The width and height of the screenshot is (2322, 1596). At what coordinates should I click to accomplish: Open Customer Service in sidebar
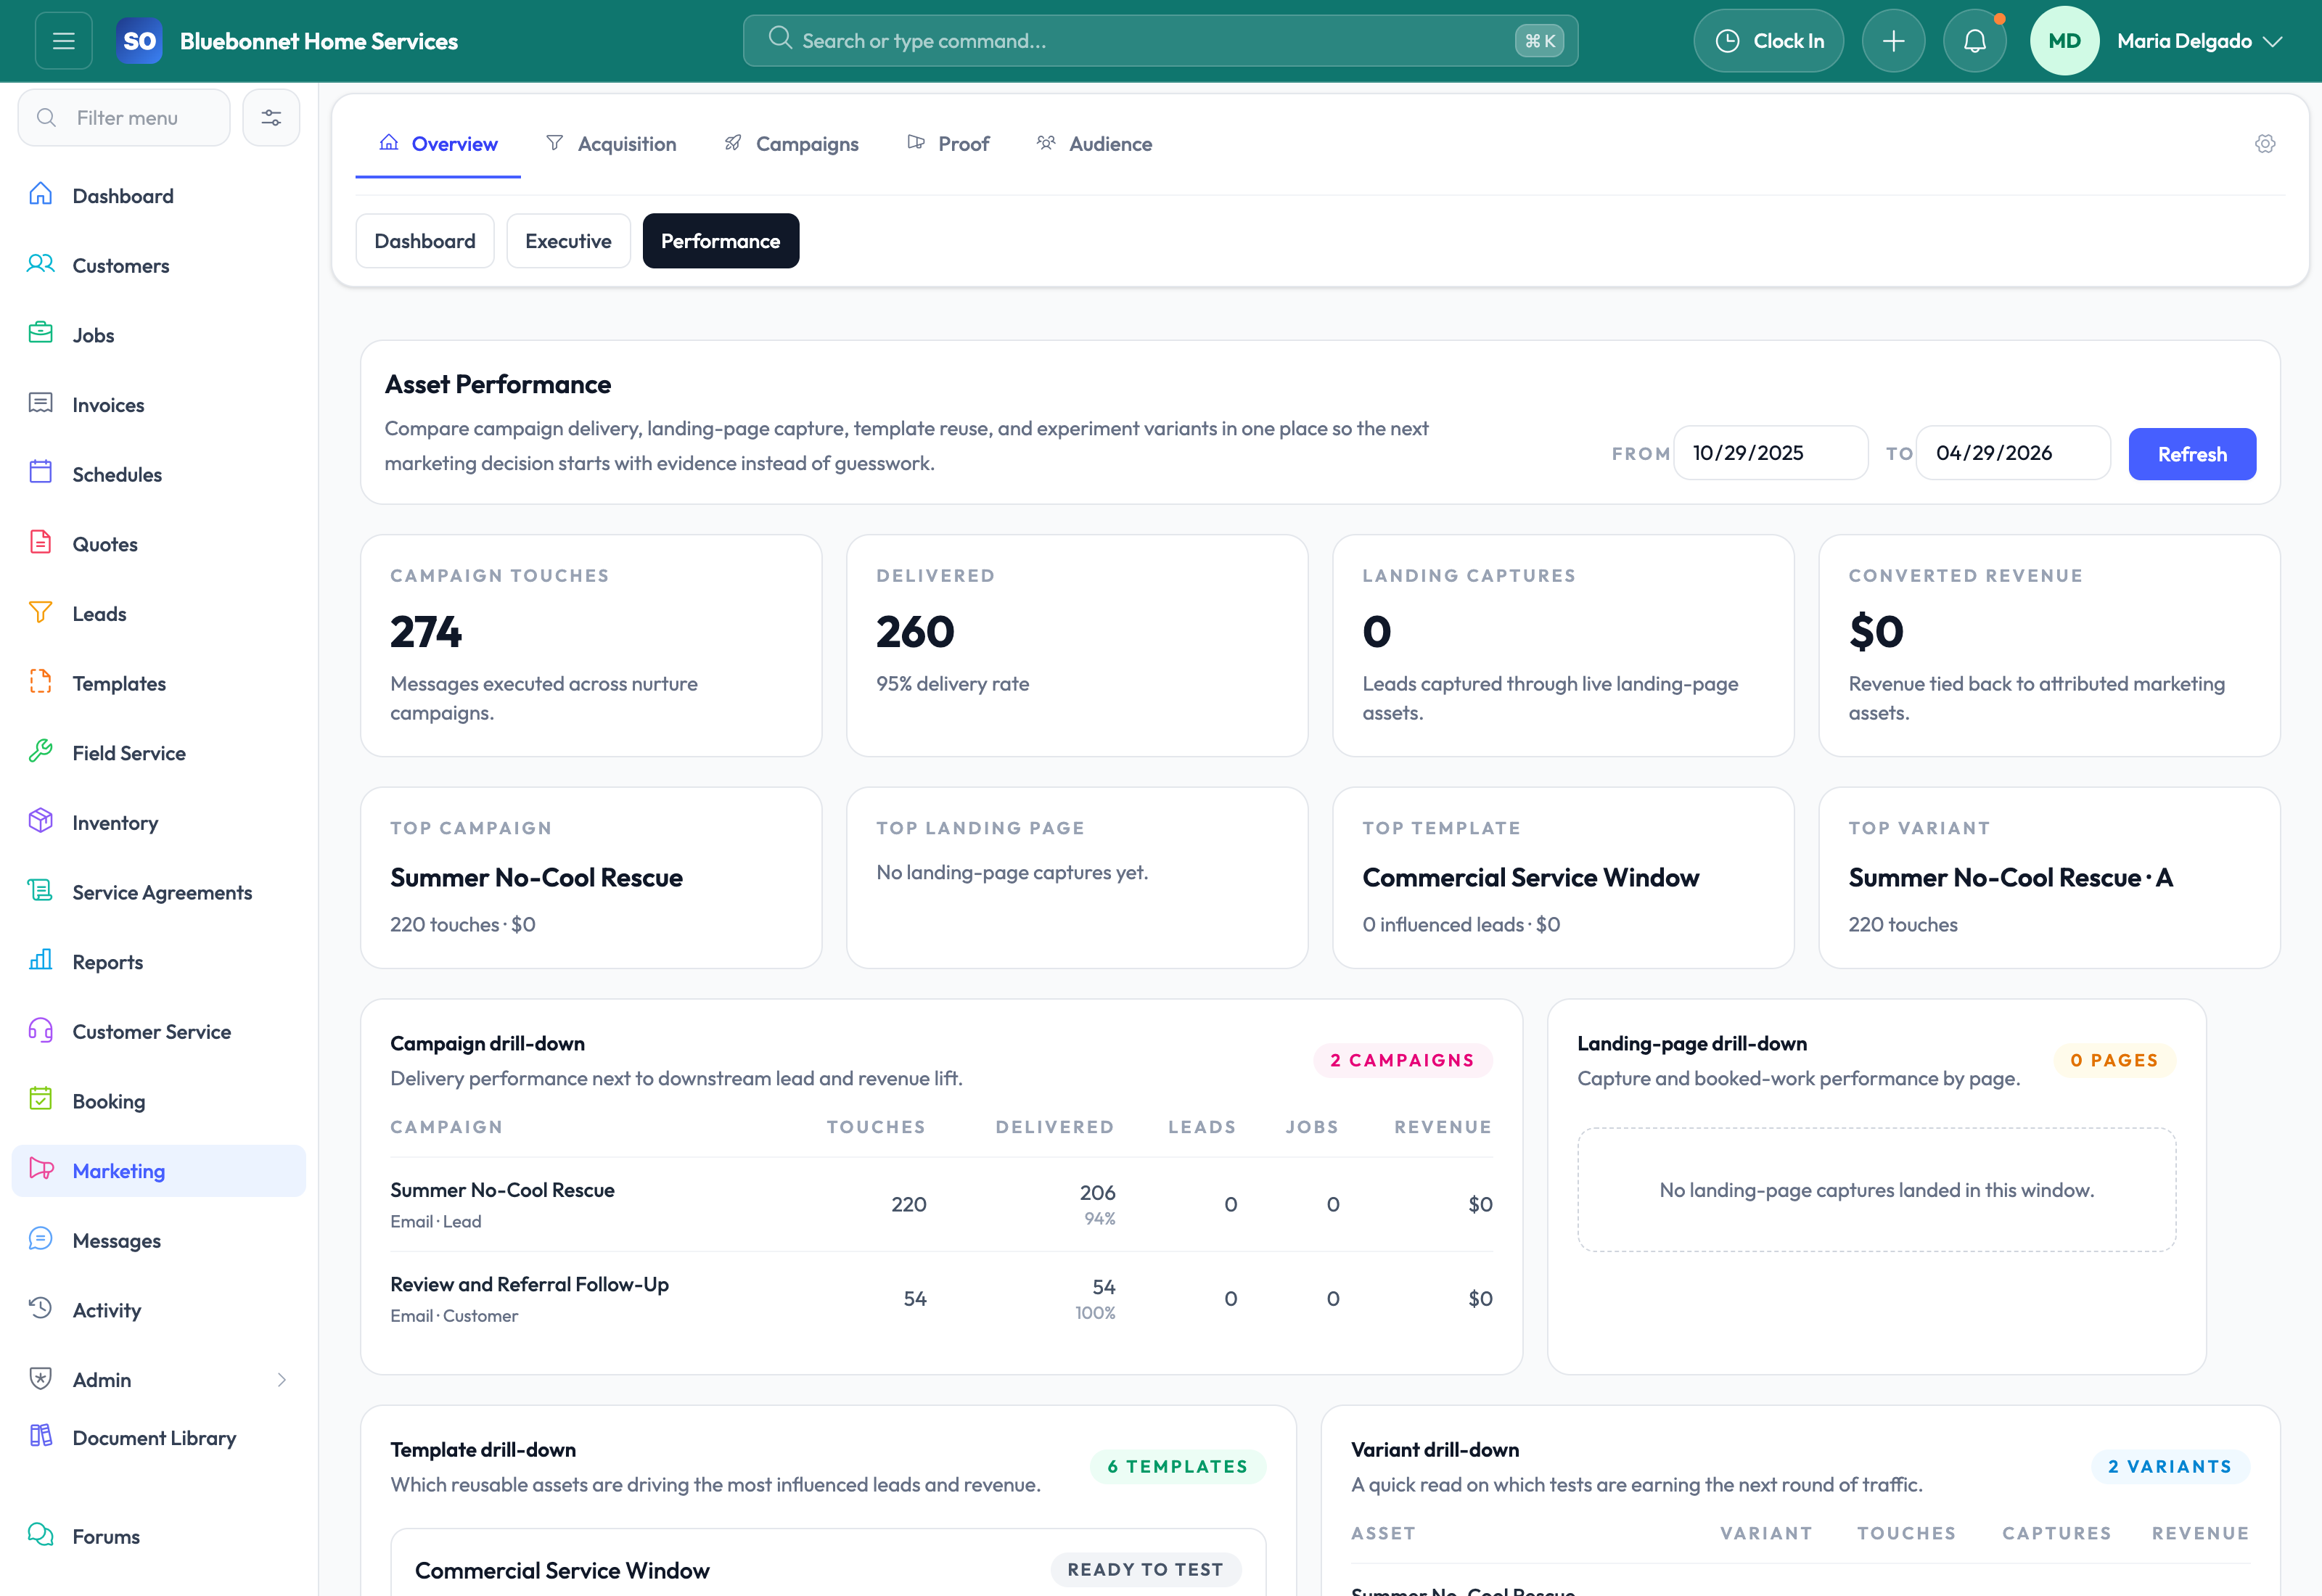(x=158, y=1032)
